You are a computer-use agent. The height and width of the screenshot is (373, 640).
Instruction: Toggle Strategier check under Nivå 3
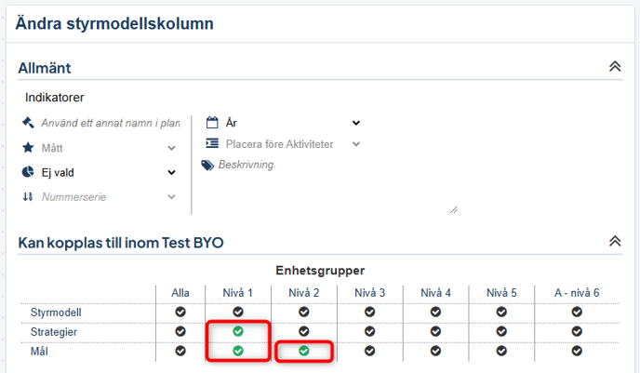(x=369, y=331)
